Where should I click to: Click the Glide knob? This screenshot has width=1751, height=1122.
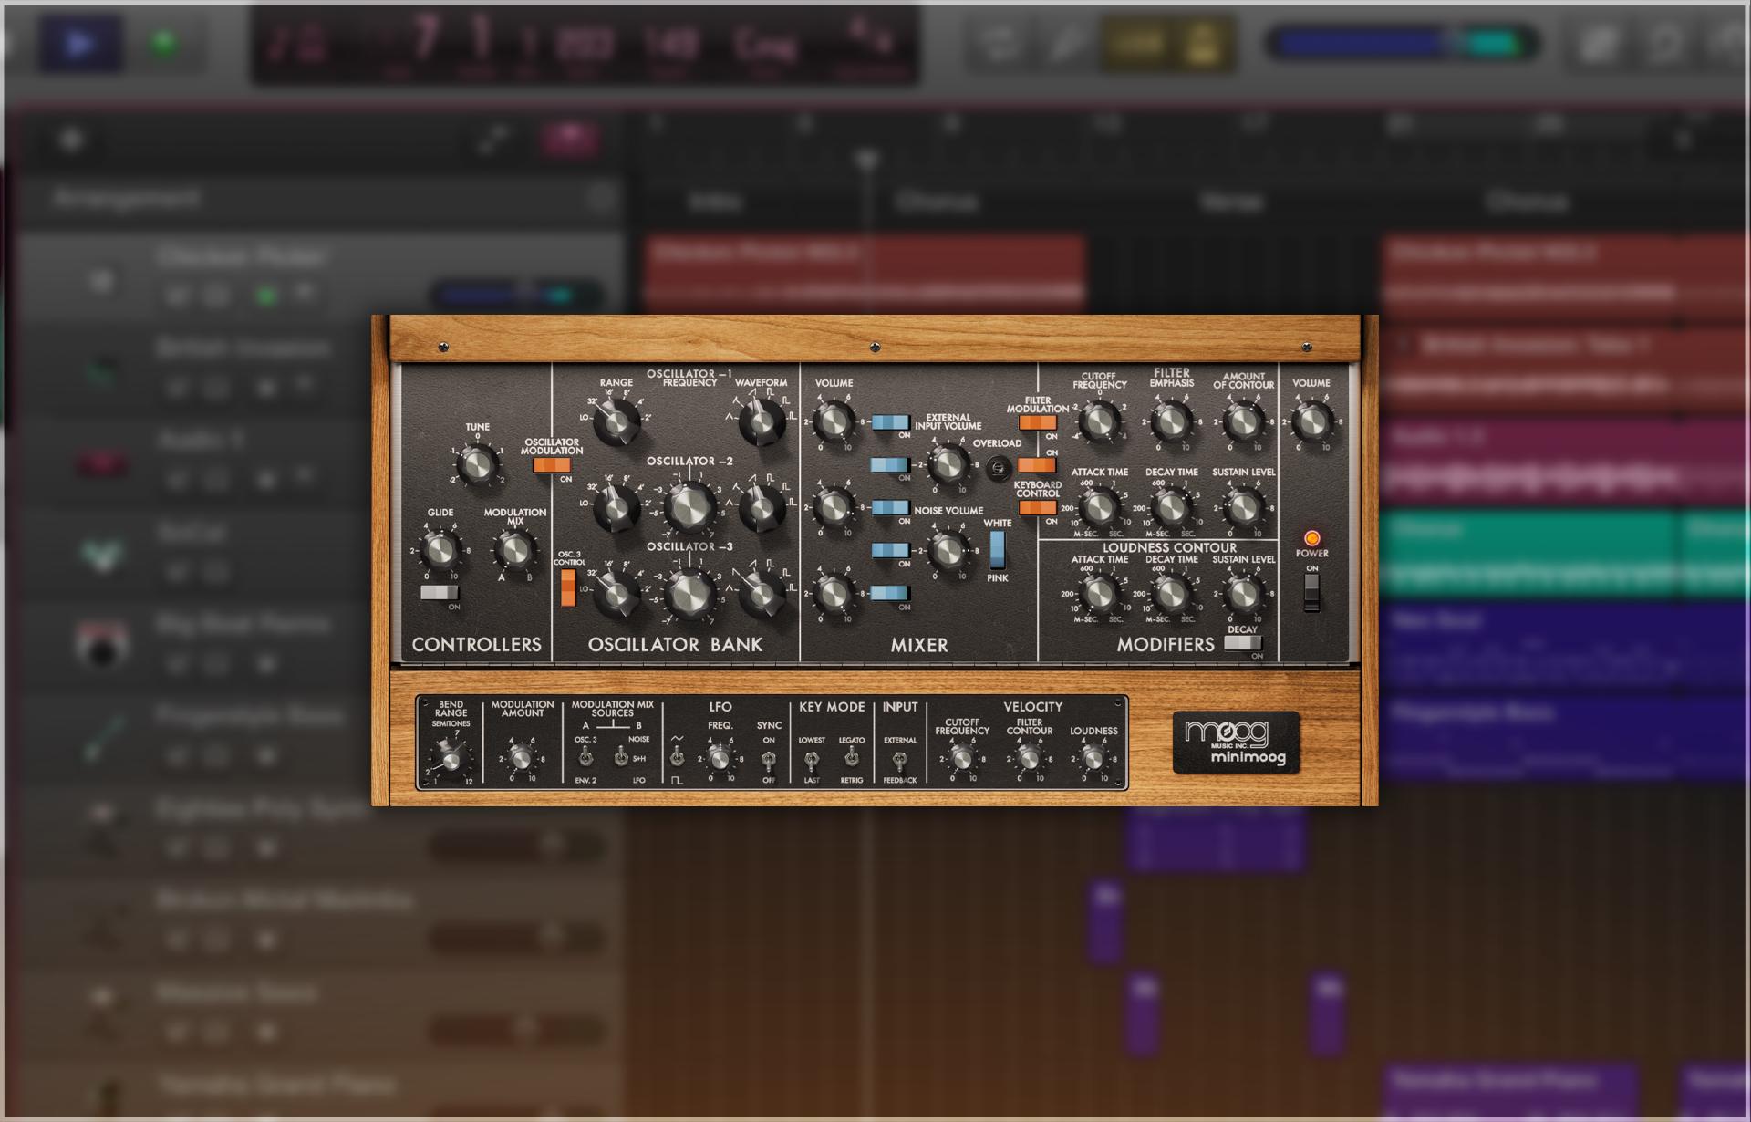click(x=440, y=550)
